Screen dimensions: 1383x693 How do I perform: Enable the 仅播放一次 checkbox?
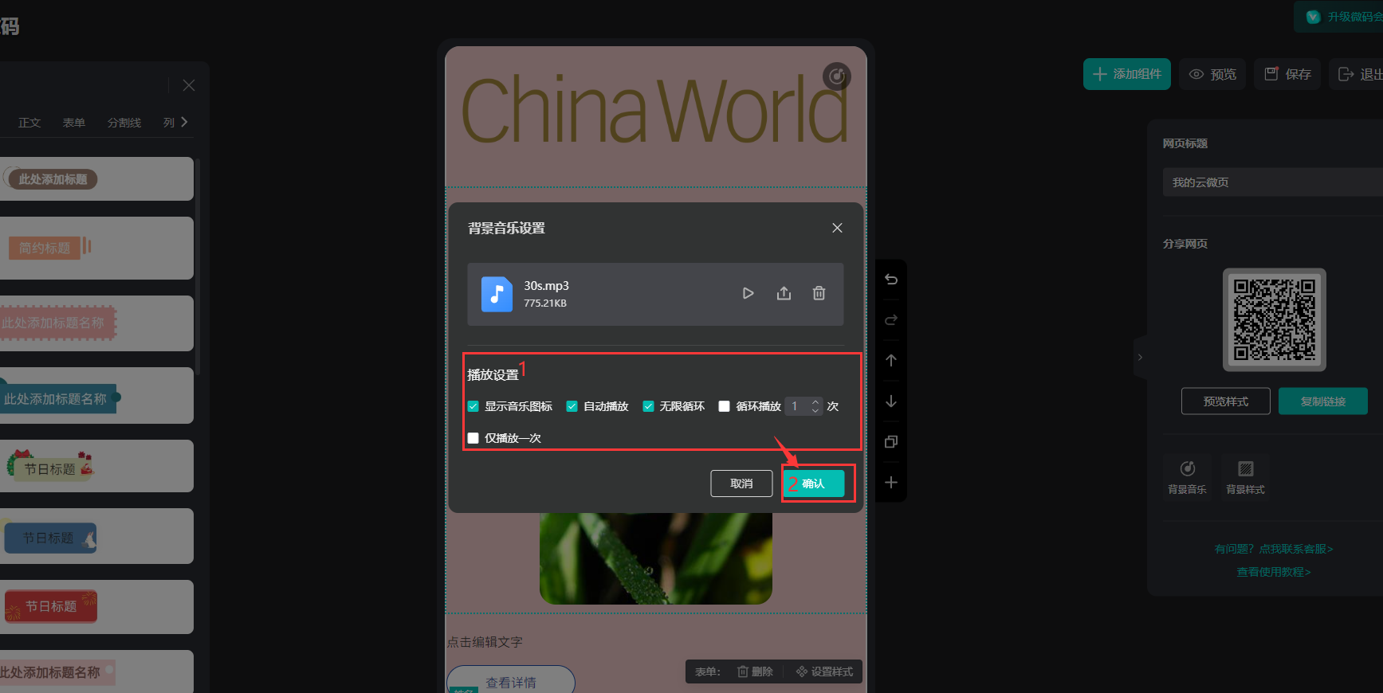click(x=473, y=438)
